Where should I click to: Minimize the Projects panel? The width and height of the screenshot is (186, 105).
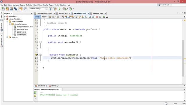[31, 14]
